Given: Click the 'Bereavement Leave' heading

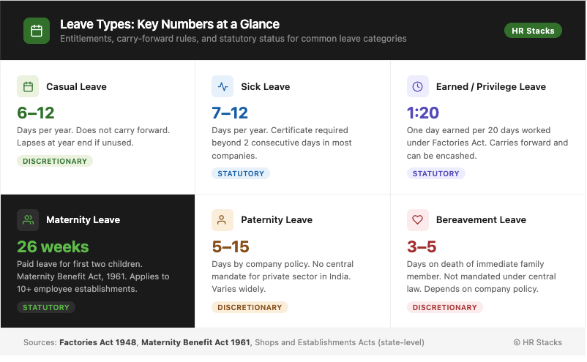Looking at the screenshot, I should tap(481, 220).
